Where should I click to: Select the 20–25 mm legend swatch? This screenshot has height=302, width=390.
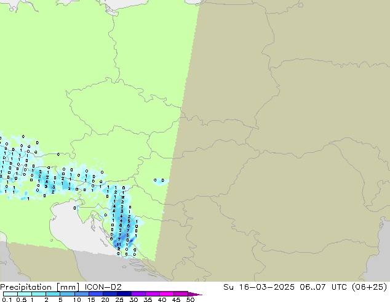point(109,294)
